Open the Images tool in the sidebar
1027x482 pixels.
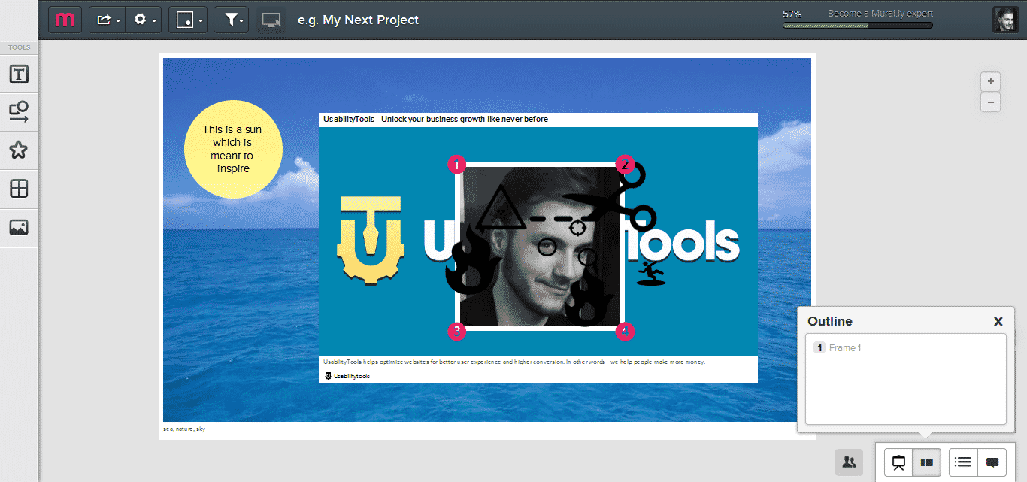click(19, 226)
